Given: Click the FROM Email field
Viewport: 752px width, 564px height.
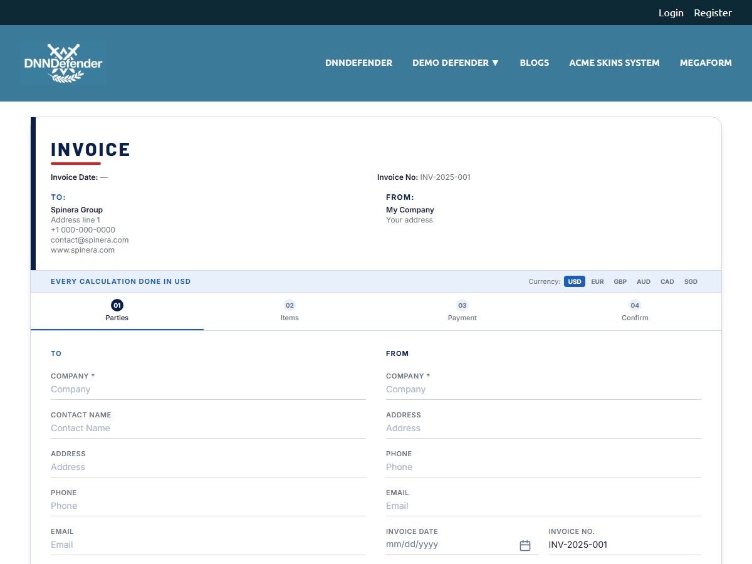Looking at the screenshot, I should 543,506.
